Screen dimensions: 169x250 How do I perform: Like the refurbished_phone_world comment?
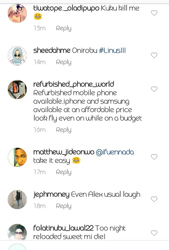click(154, 89)
